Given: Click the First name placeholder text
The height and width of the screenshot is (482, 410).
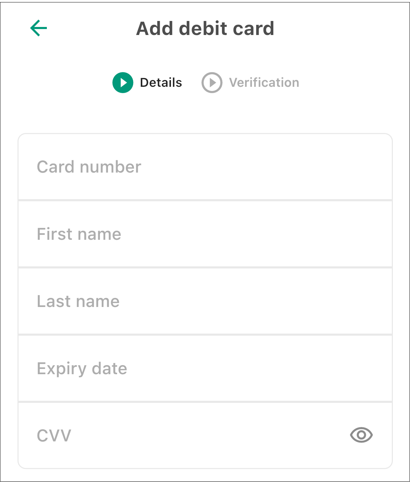Looking at the screenshot, I should pyautogui.click(x=79, y=234).
